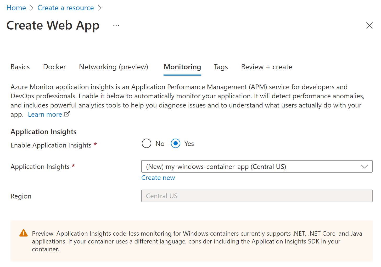The image size is (381, 267).
Task: Open Create a resource from breadcrumb
Action: pyautogui.click(x=65, y=8)
